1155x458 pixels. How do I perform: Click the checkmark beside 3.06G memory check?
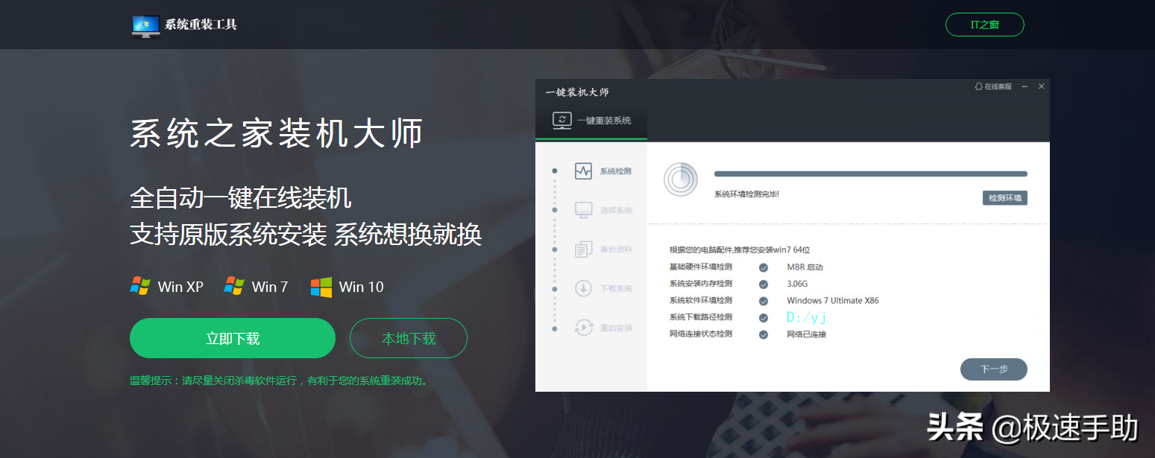(763, 284)
